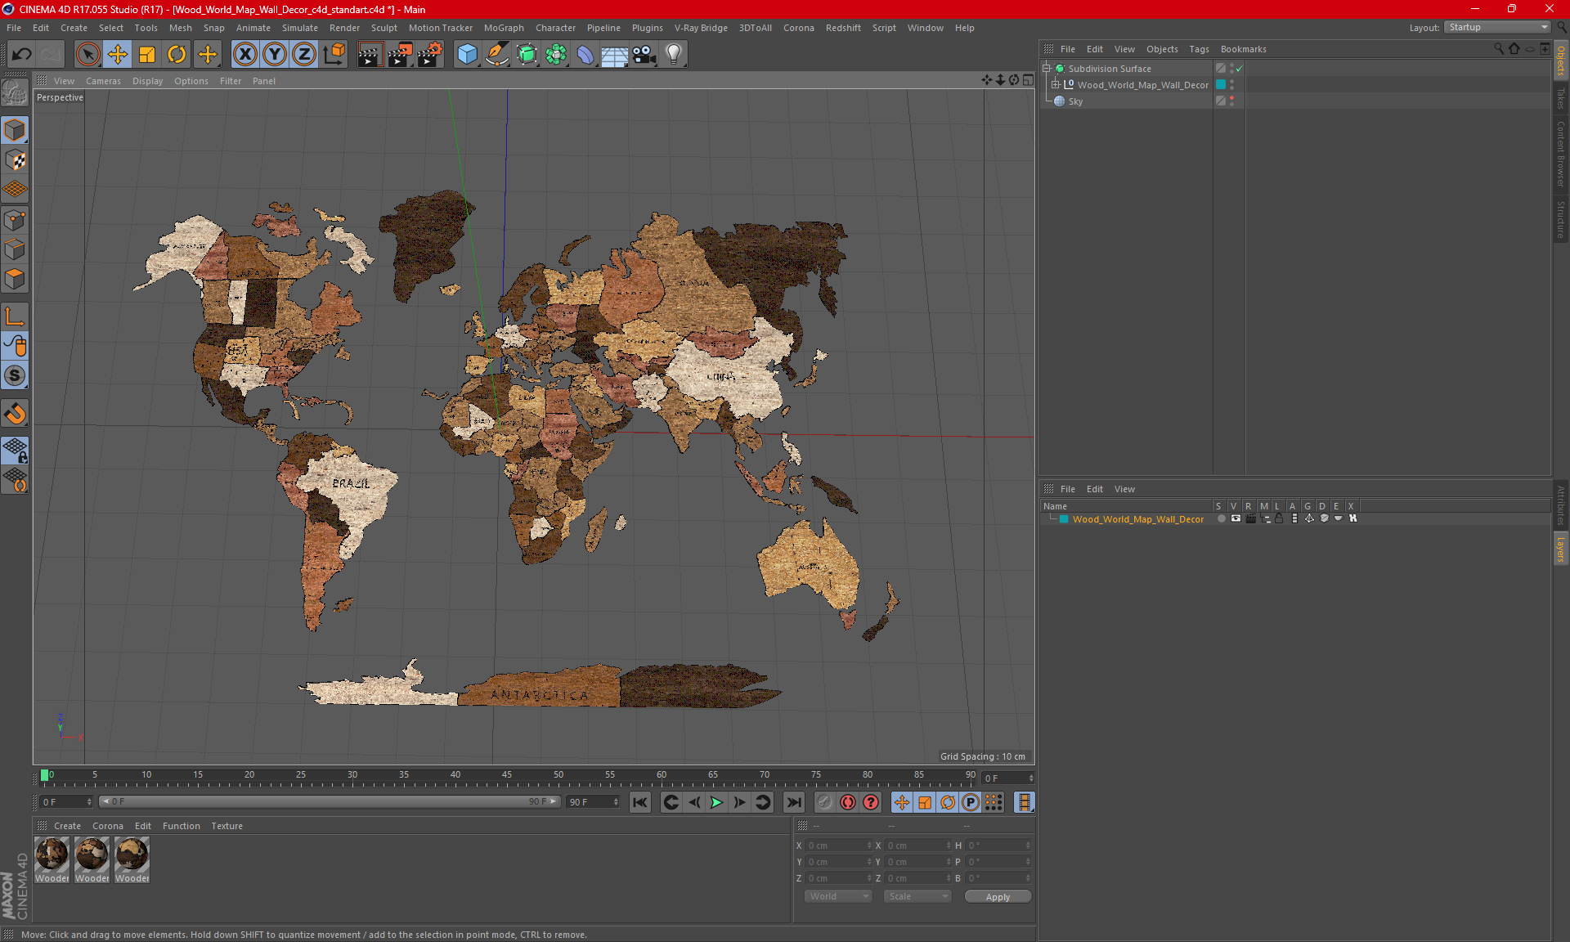Add a Floor environment object

[x=615, y=55]
